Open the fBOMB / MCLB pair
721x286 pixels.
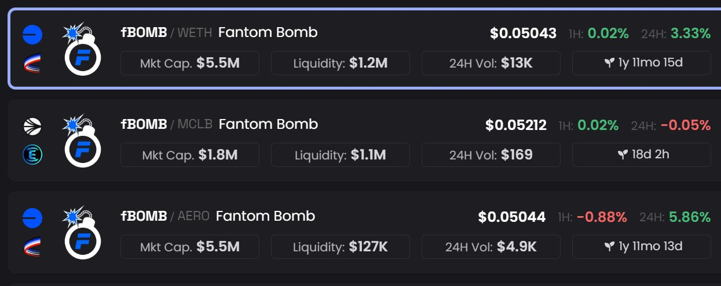pos(365,140)
